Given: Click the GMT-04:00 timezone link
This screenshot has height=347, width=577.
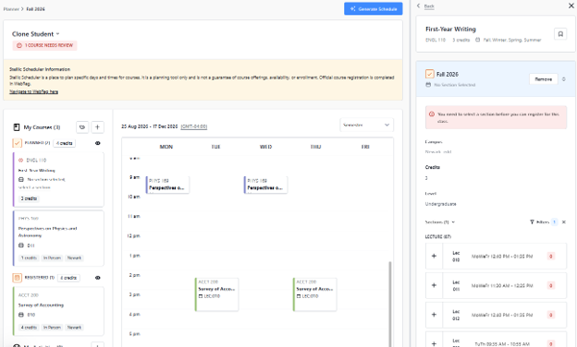Looking at the screenshot, I should [x=194, y=126].
